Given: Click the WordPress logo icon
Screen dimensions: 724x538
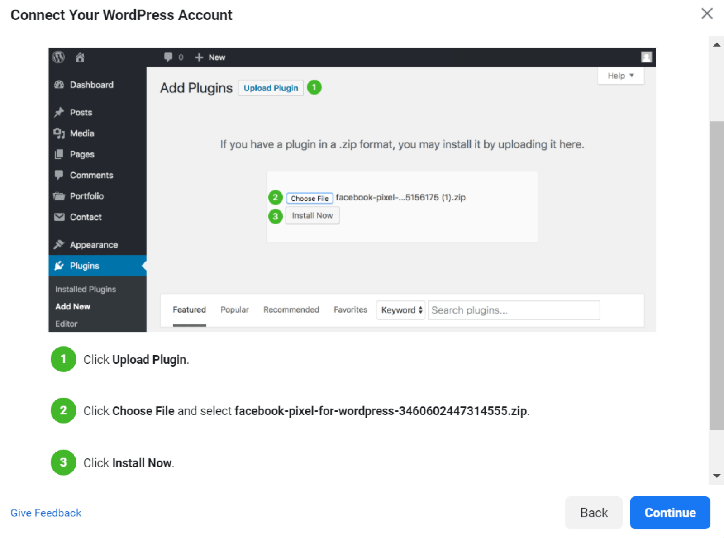Looking at the screenshot, I should pos(58,57).
